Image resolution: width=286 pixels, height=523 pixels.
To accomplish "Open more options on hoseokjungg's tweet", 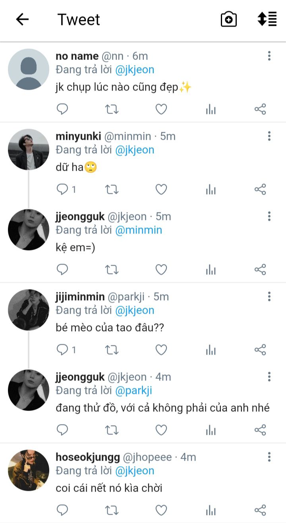I will click(269, 457).
